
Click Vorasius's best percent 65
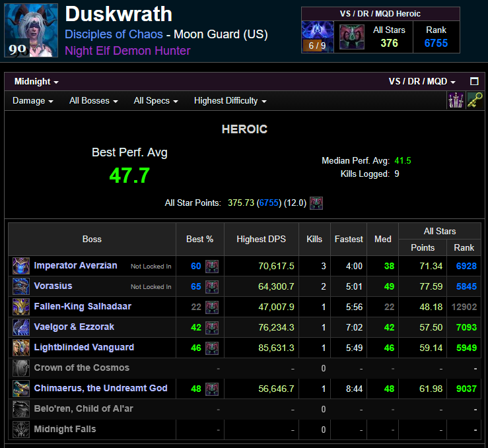[195, 286]
